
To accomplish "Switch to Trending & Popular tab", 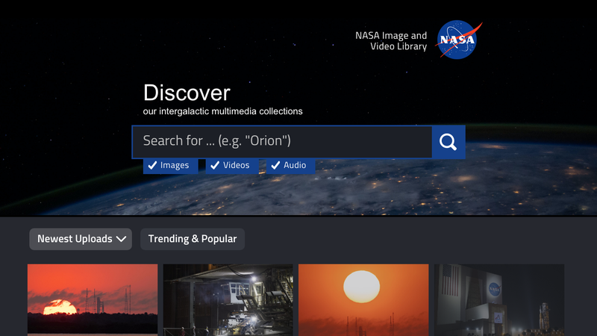I will click(193, 239).
